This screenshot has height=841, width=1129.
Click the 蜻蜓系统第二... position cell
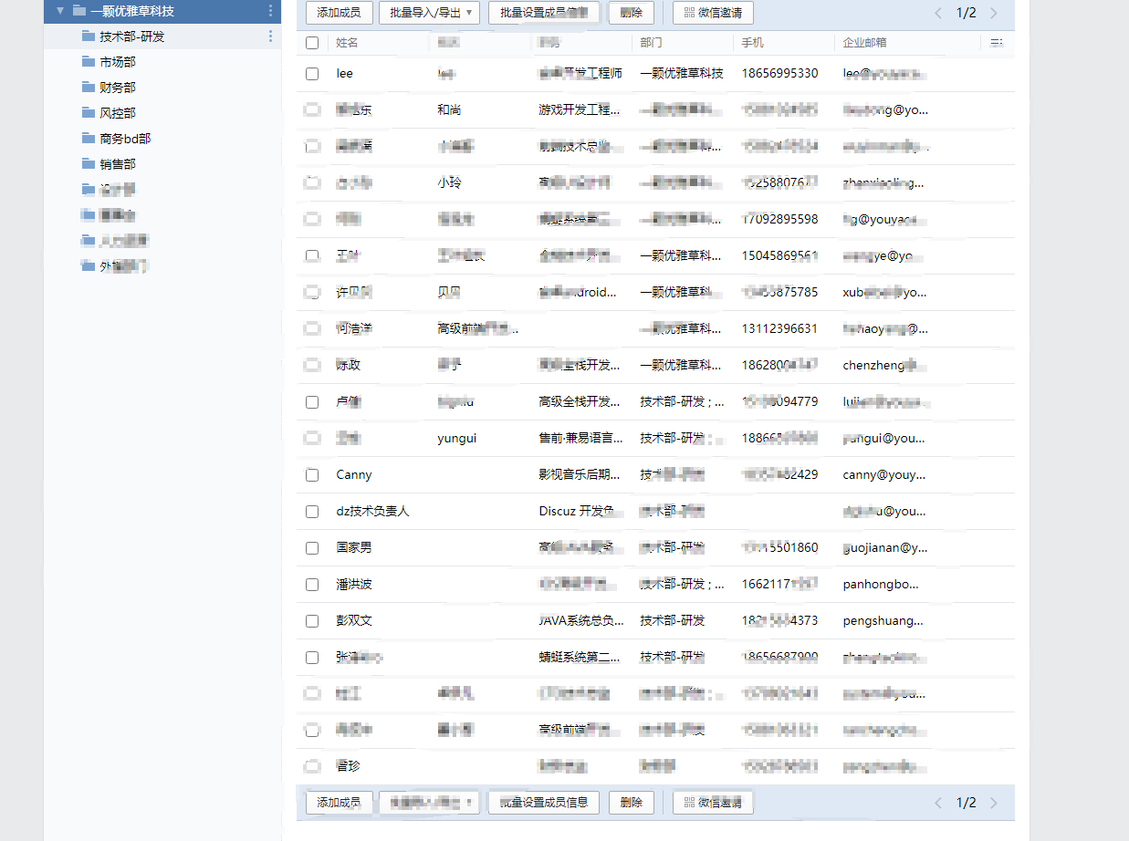pyautogui.click(x=580, y=657)
